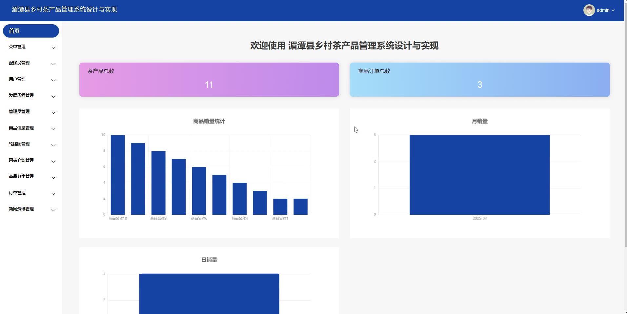Go to the 首页 home menu item
Image resolution: width=627 pixels, height=314 pixels.
(31, 31)
